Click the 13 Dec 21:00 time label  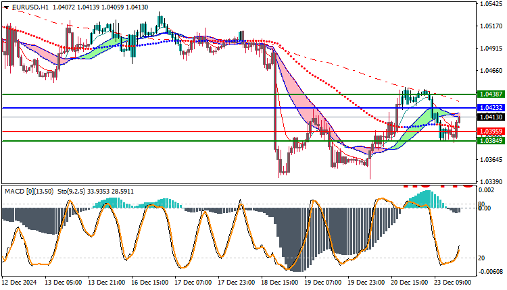coord(107,283)
